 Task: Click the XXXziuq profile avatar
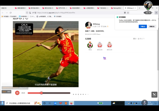coord(88,25)
